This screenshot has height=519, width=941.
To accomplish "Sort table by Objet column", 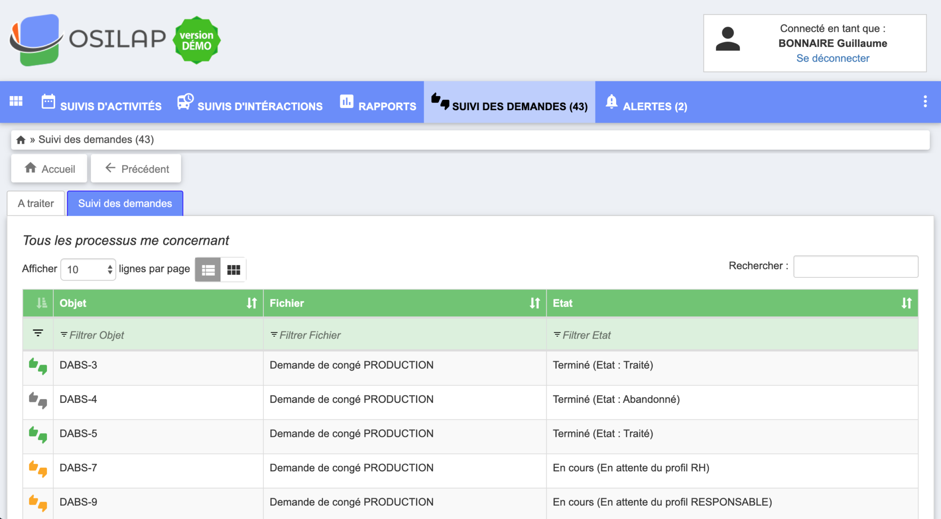I will (x=251, y=303).
